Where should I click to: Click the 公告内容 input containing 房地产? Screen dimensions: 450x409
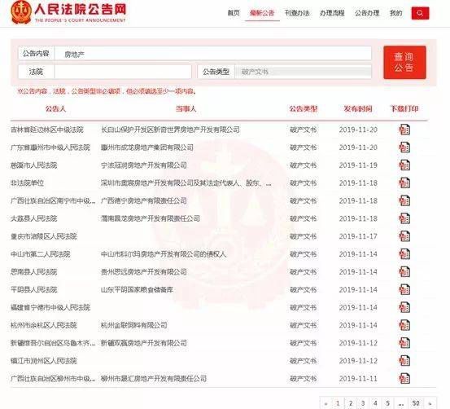coord(213,54)
